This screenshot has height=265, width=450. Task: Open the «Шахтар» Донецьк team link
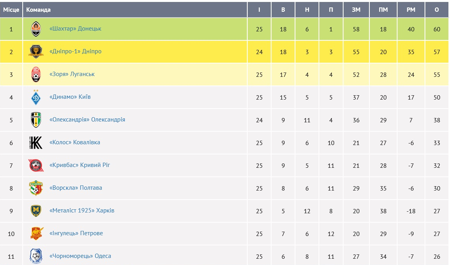76,29
